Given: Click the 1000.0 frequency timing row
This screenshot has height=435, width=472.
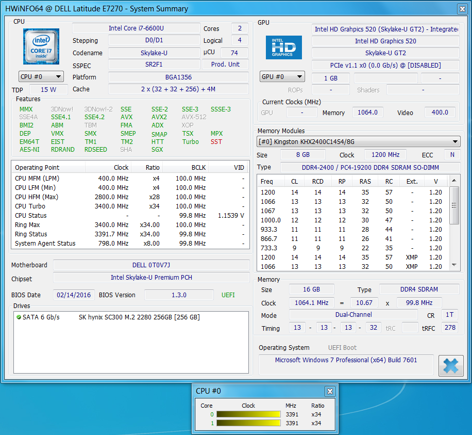Looking at the screenshot, I should click(x=353, y=220).
